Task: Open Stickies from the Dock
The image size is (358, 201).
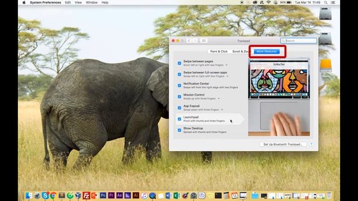Action: point(210,195)
